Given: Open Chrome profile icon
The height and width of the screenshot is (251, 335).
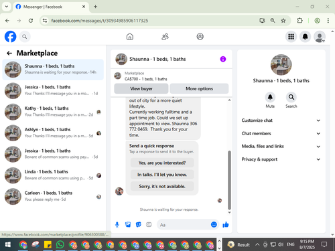Looking at the screenshot, I should point(317,21).
